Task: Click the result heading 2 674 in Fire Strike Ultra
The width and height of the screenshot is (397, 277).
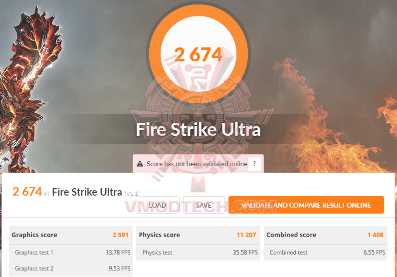Action: tap(67, 192)
